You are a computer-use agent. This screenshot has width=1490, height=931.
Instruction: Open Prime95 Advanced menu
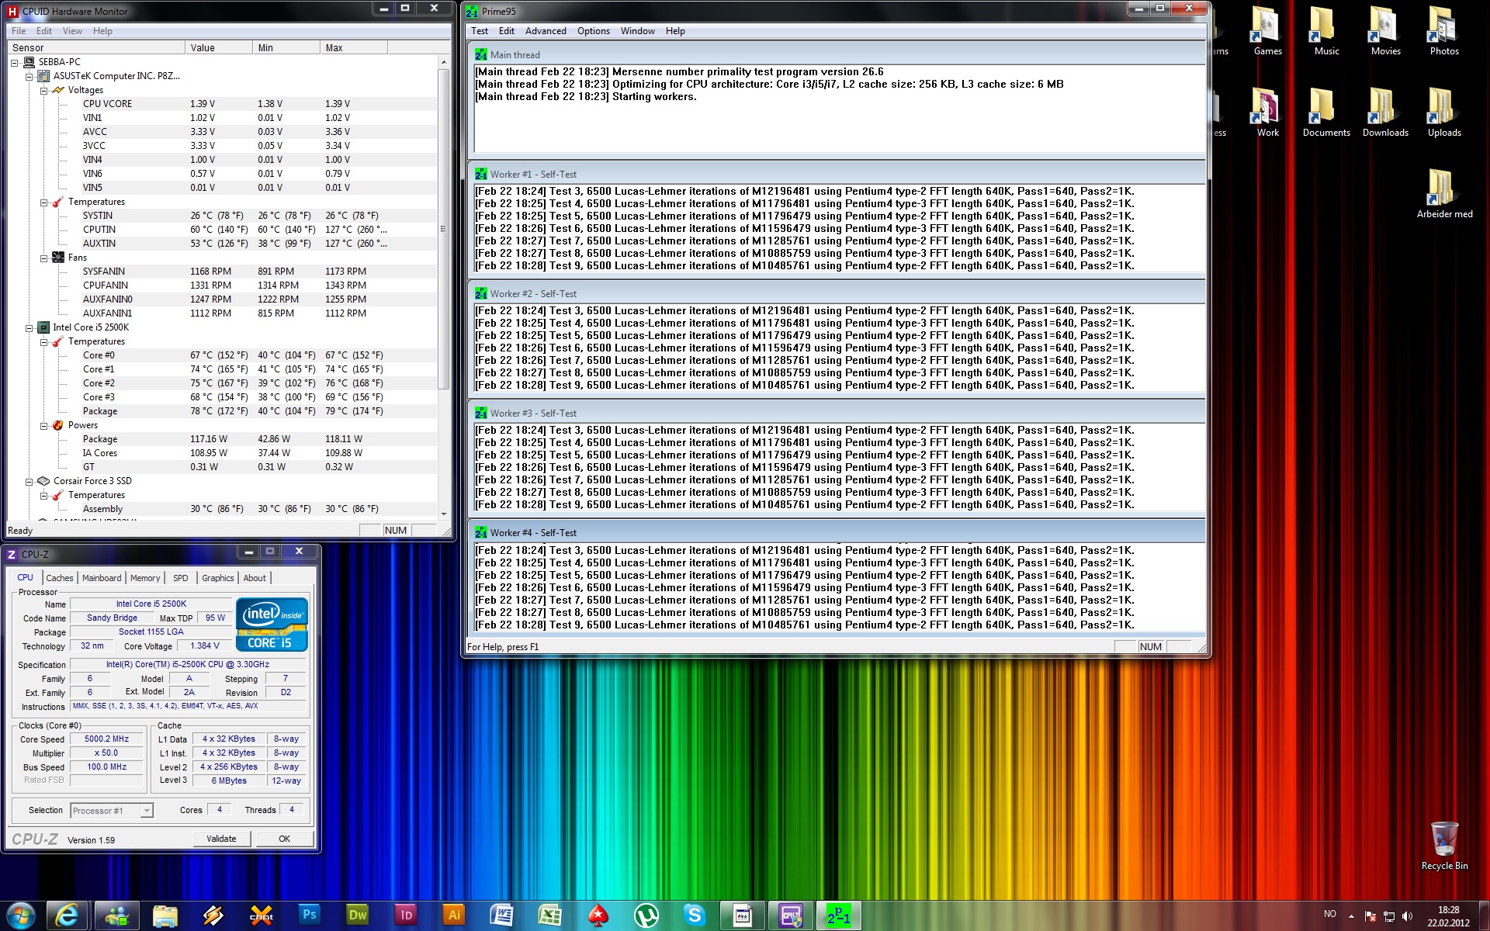(546, 31)
